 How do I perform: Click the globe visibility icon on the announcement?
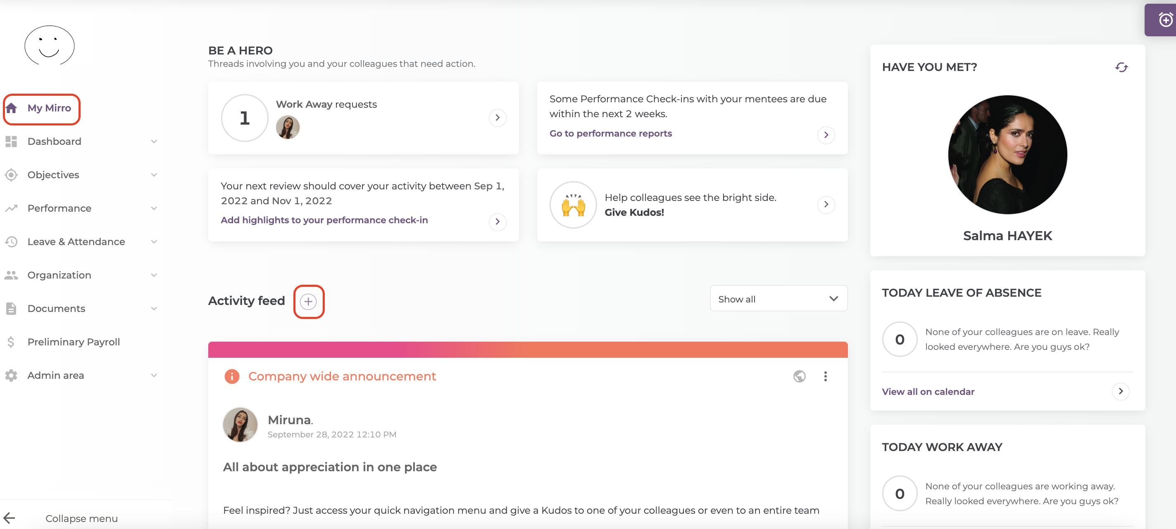(x=800, y=376)
